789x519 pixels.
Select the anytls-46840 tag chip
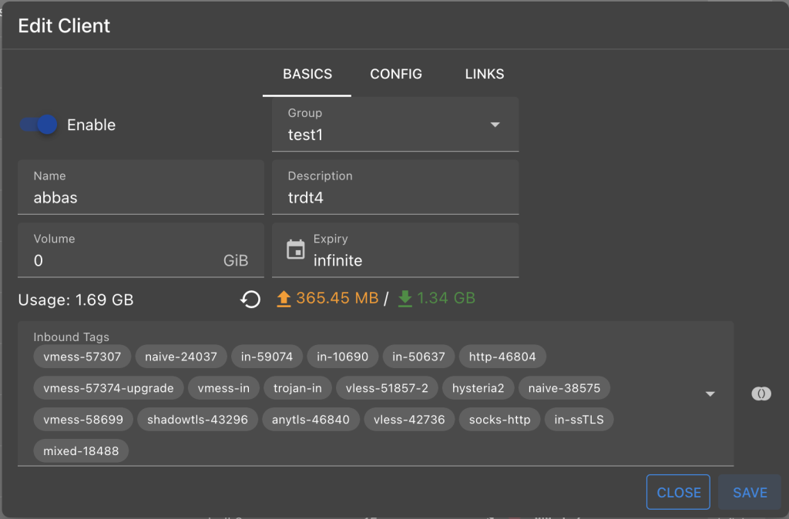coord(311,420)
